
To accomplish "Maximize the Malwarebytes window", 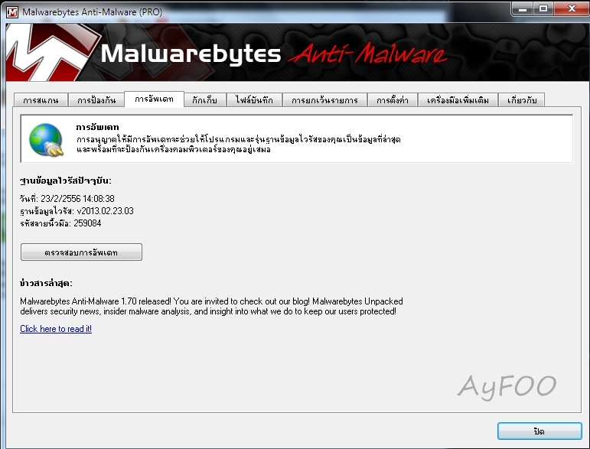I will 543,9.
